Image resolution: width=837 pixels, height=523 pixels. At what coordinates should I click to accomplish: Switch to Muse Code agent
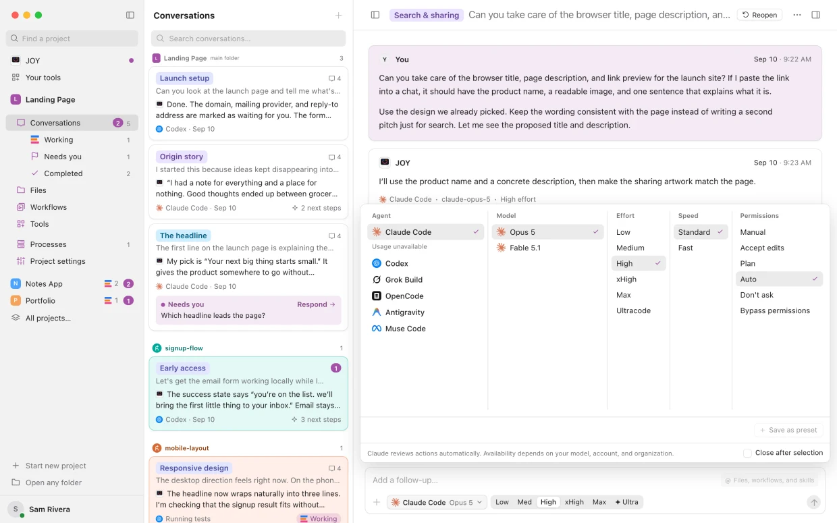(426, 329)
